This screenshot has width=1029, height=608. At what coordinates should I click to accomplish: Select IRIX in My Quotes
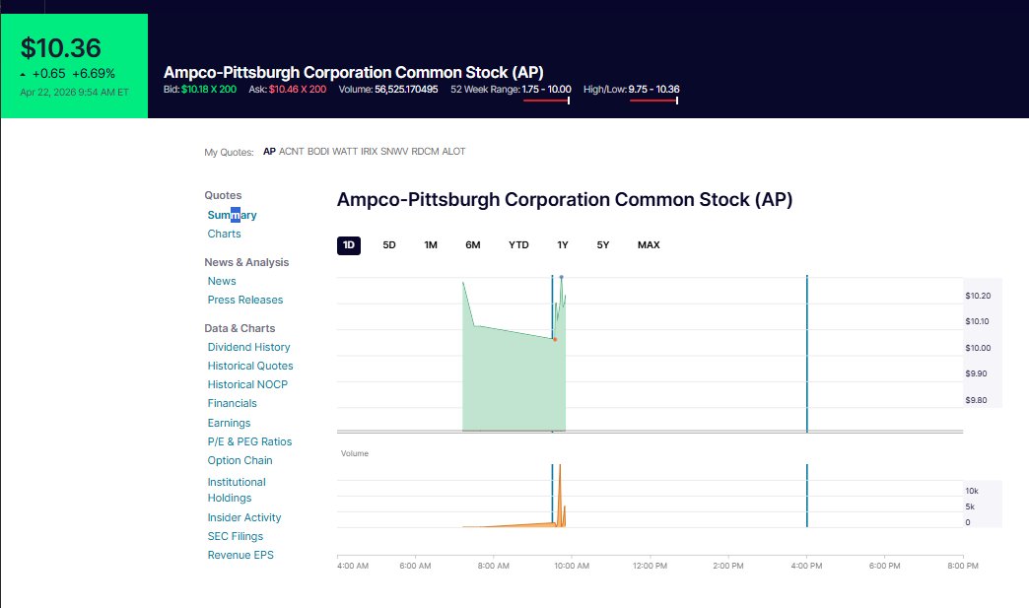tap(369, 152)
